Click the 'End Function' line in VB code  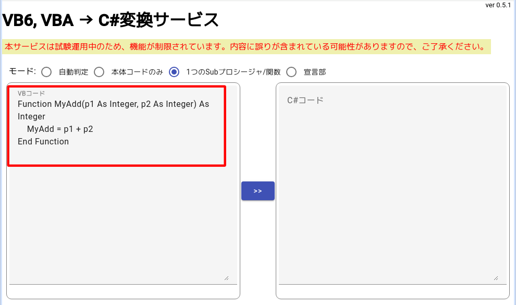coord(43,141)
